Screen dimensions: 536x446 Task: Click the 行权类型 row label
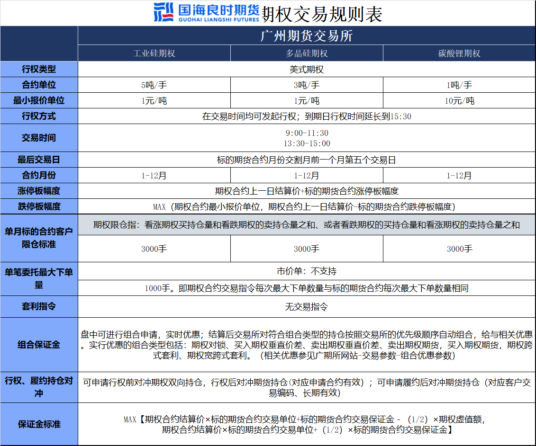pyautogui.click(x=39, y=69)
